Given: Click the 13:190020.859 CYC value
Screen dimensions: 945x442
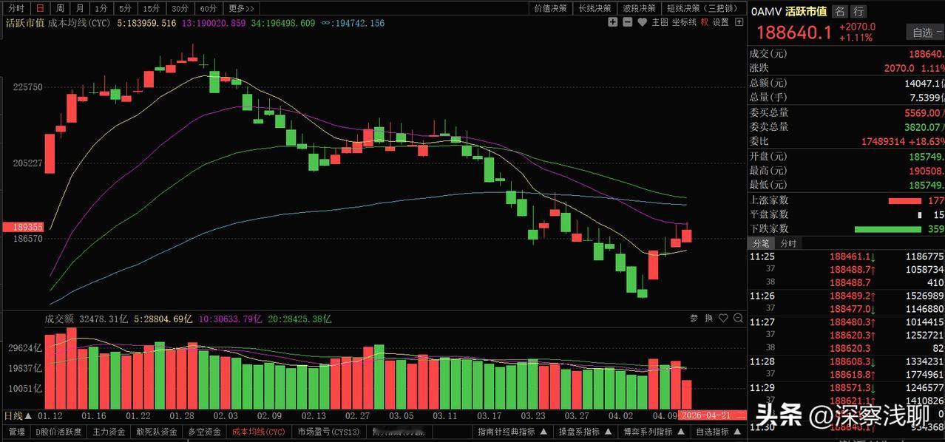Looking at the screenshot, I should tap(214, 23).
